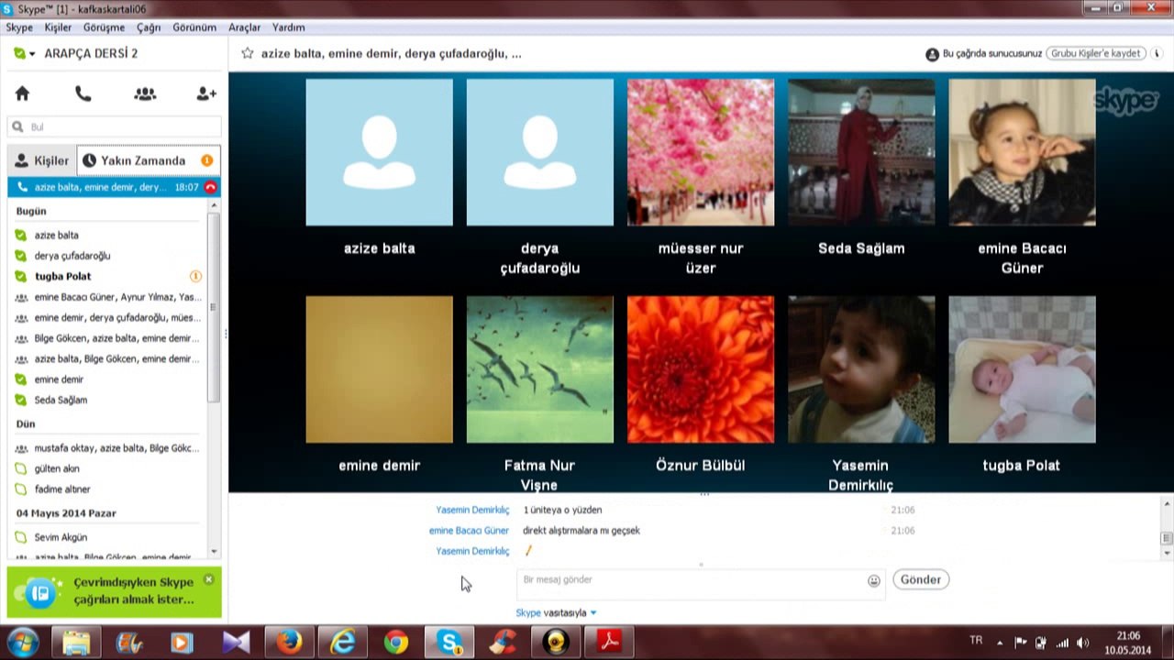This screenshot has width=1174, height=660.
Task: Create a group with the people icon
Action: click(145, 93)
